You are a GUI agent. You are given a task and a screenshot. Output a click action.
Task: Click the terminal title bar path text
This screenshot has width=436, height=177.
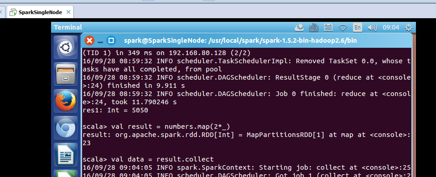pos(240,41)
